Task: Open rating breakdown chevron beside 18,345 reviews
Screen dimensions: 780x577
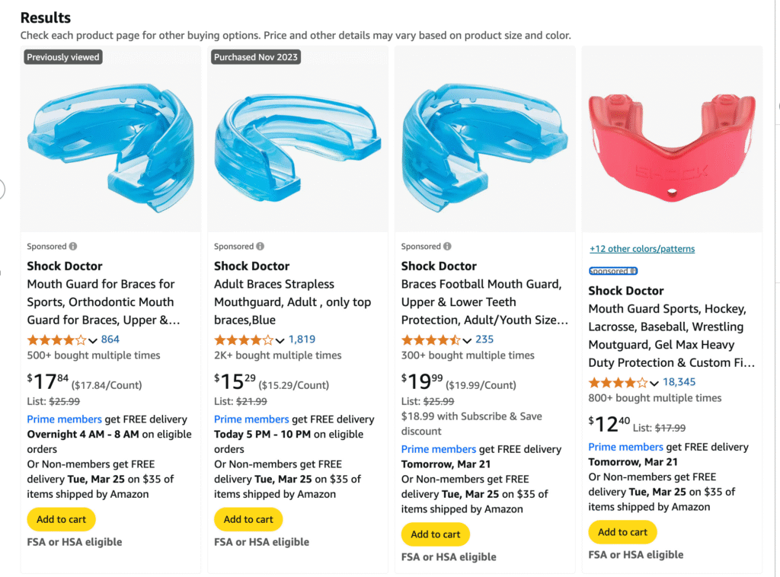Action: (654, 383)
